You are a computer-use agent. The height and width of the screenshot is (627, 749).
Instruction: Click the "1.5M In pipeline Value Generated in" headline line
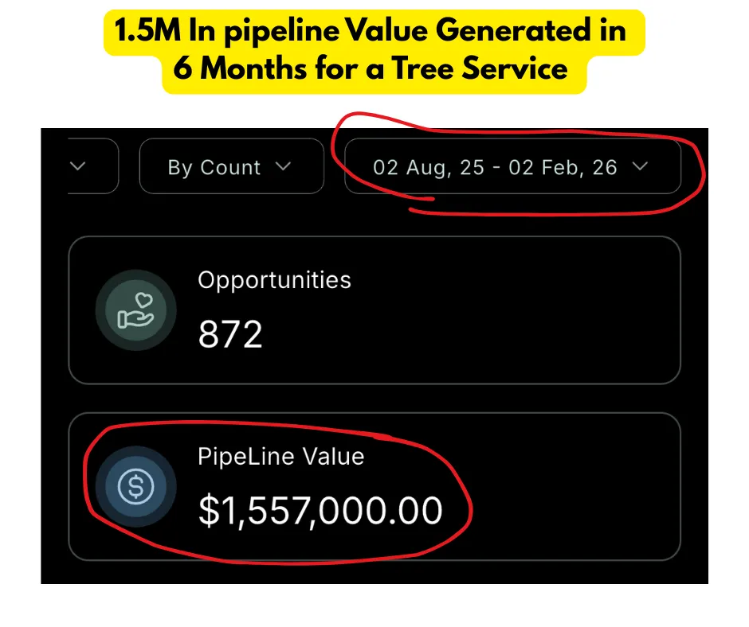[370, 32]
